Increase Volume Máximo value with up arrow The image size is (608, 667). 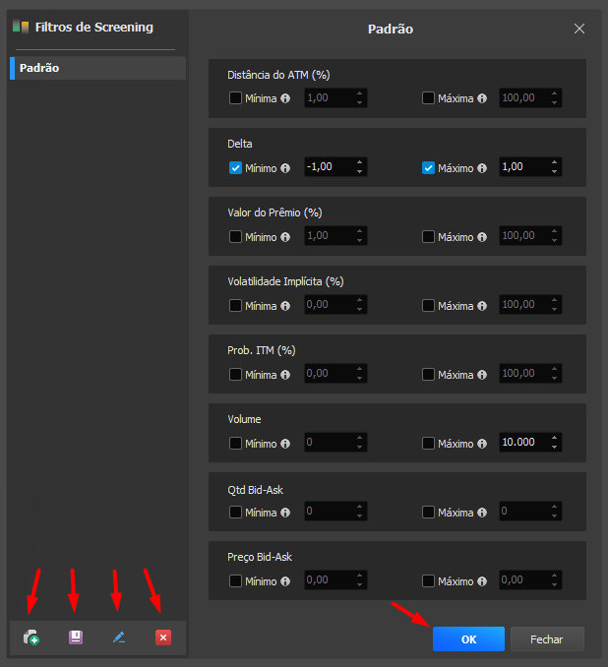[554, 438]
